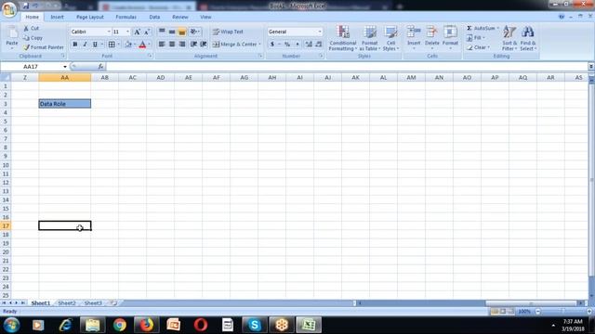
Task: Open the Office Button menu
Action: click(x=8, y=9)
